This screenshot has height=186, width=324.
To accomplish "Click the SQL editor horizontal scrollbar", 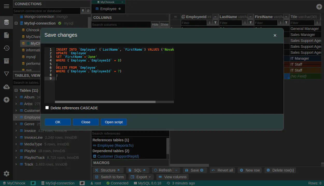I will [105, 102].
